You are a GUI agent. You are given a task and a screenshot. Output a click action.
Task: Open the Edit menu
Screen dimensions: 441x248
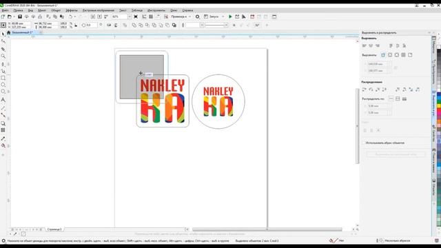point(19,10)
